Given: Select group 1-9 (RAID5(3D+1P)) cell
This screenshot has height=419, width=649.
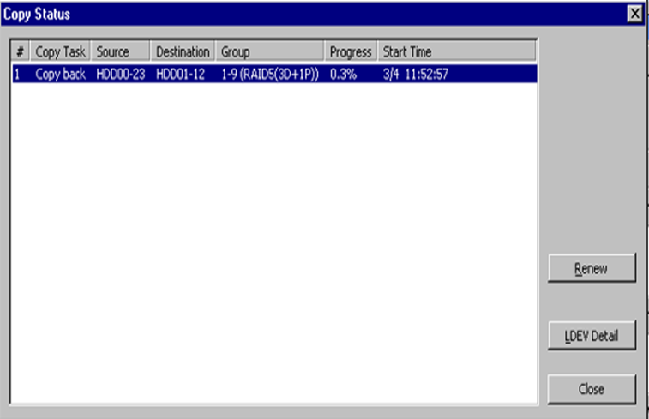Looking at the screenshot, I should pos(270,74).
